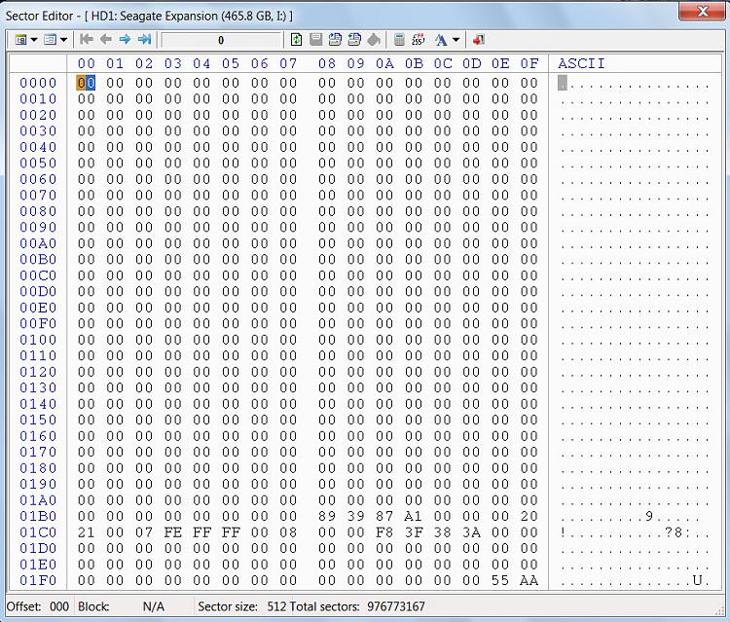Image resolution: width=730 pixels, height=622 pixels.
Task: Click ASCII character U in row 01F0
Action: pyautogui.click(x=698, y=580)
